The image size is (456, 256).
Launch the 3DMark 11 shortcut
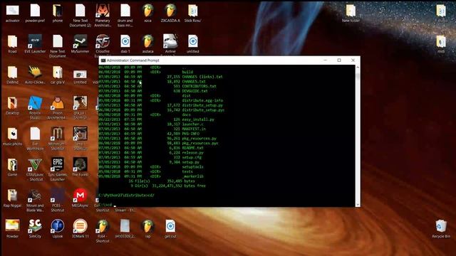(80, 229)
